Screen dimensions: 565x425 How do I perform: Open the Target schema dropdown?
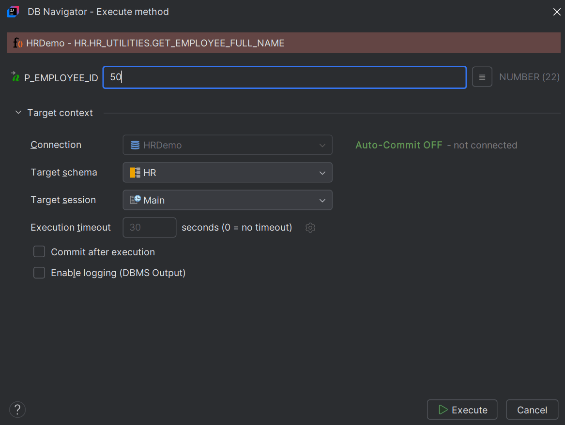[322, 172]
